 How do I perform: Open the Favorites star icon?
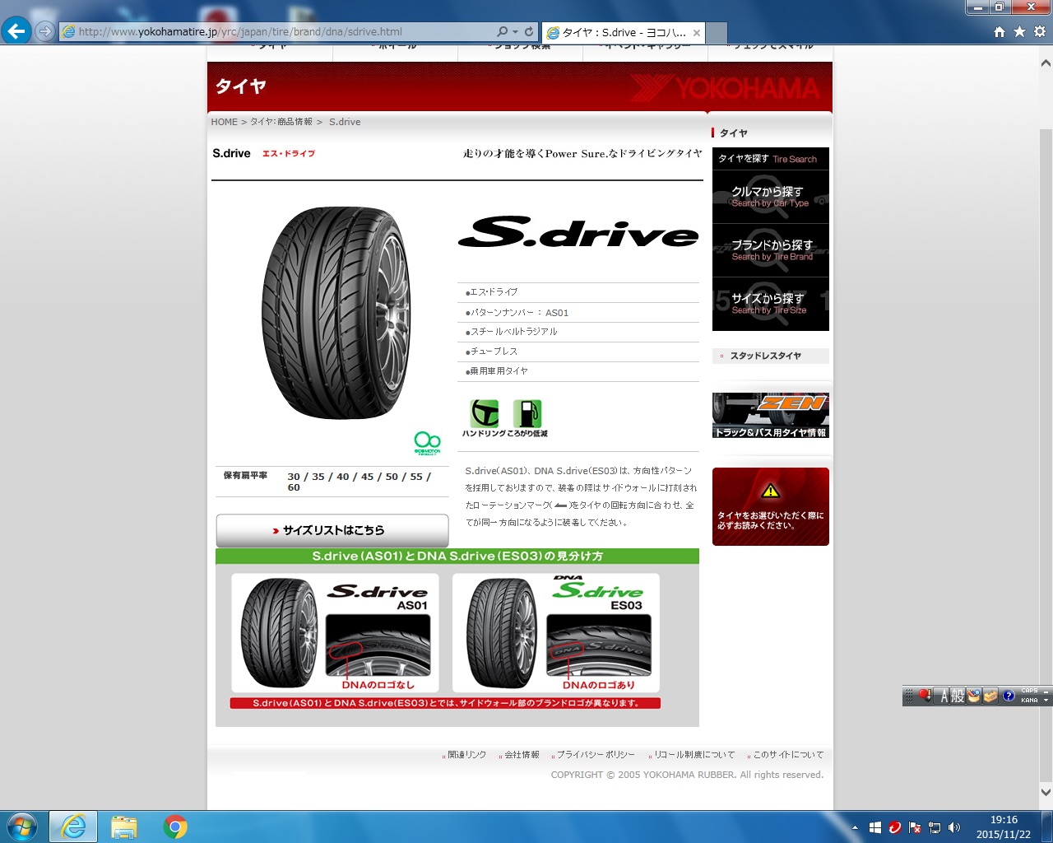click(x=1019, y=31)
